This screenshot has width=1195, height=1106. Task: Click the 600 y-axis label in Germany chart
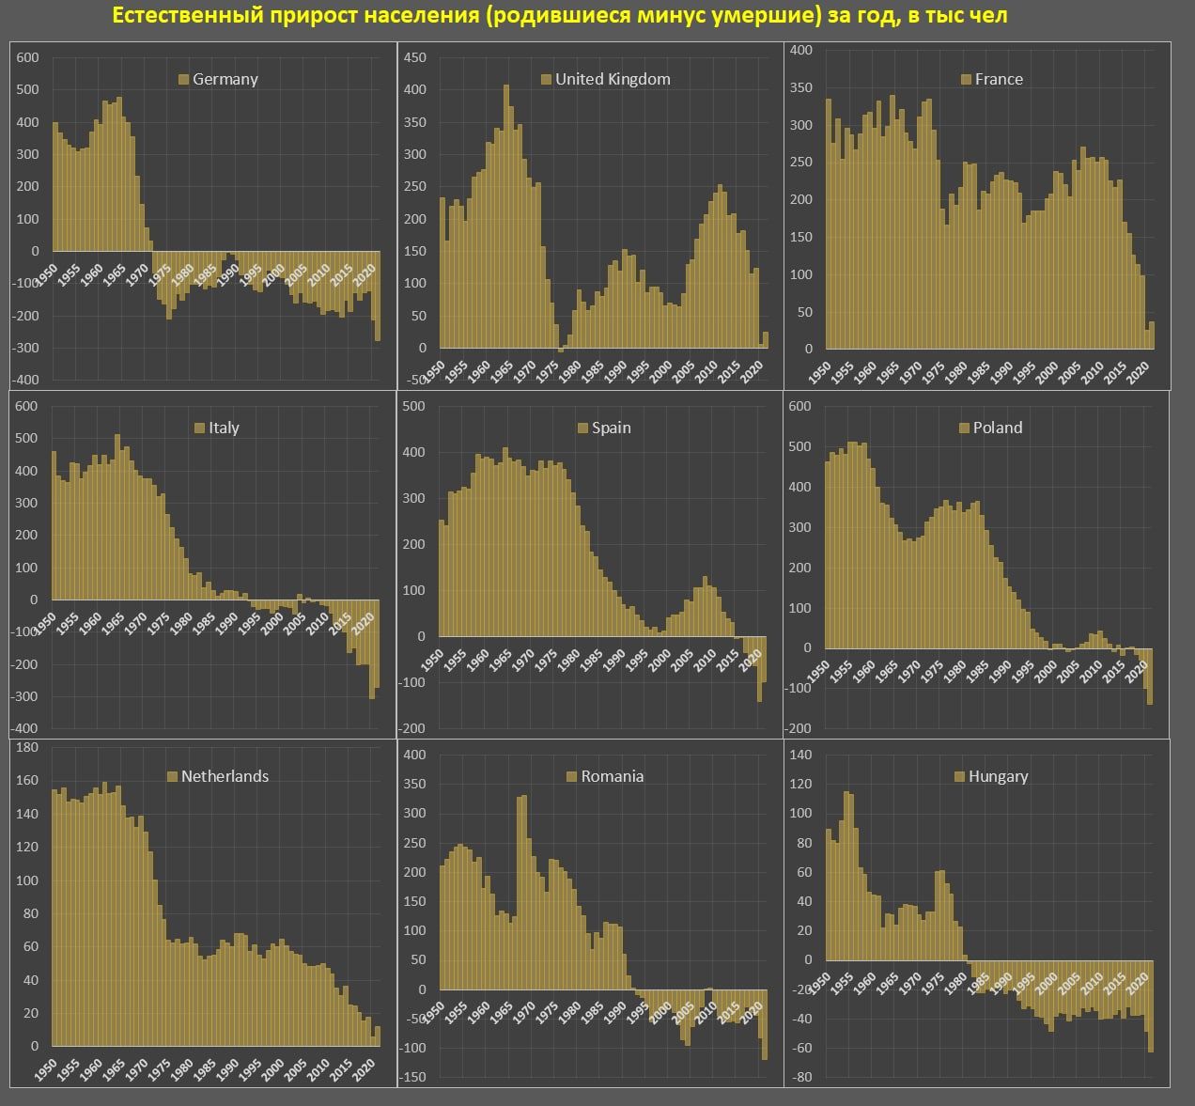coord(28,57)
